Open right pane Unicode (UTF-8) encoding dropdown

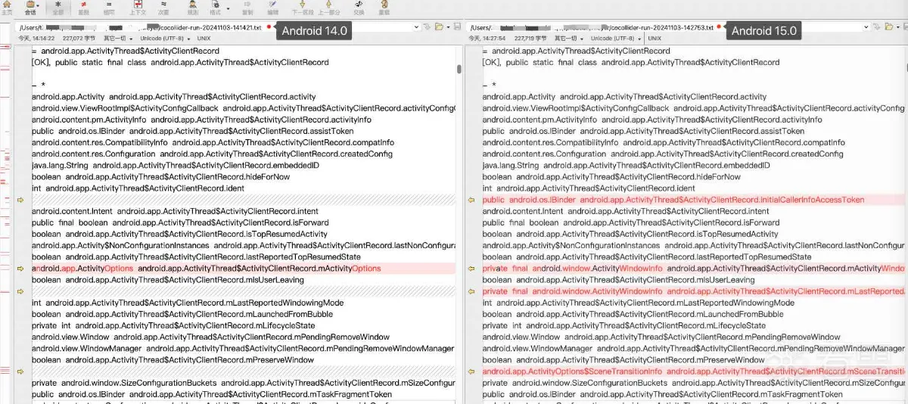click(614, 38)
